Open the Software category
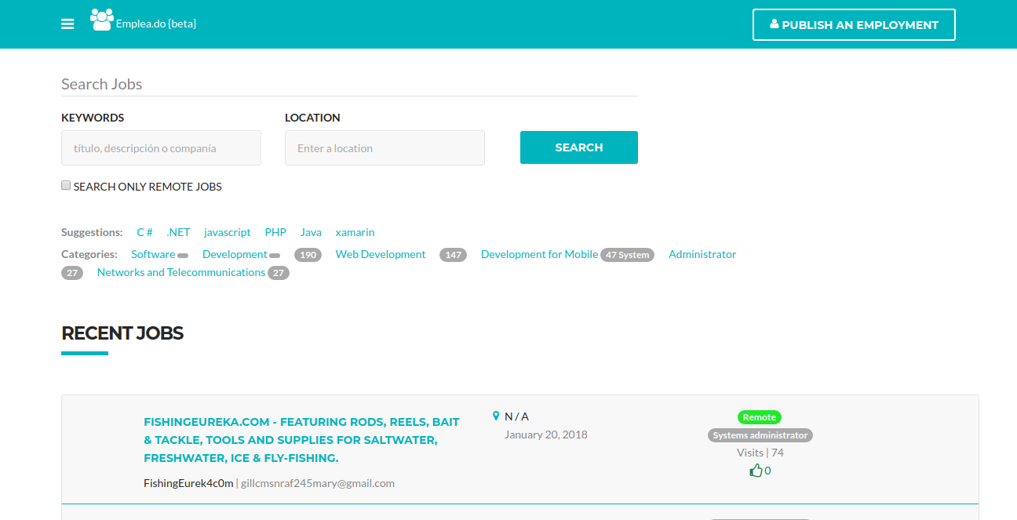This screenshot has width=1017, height=520. coord(153,254)
